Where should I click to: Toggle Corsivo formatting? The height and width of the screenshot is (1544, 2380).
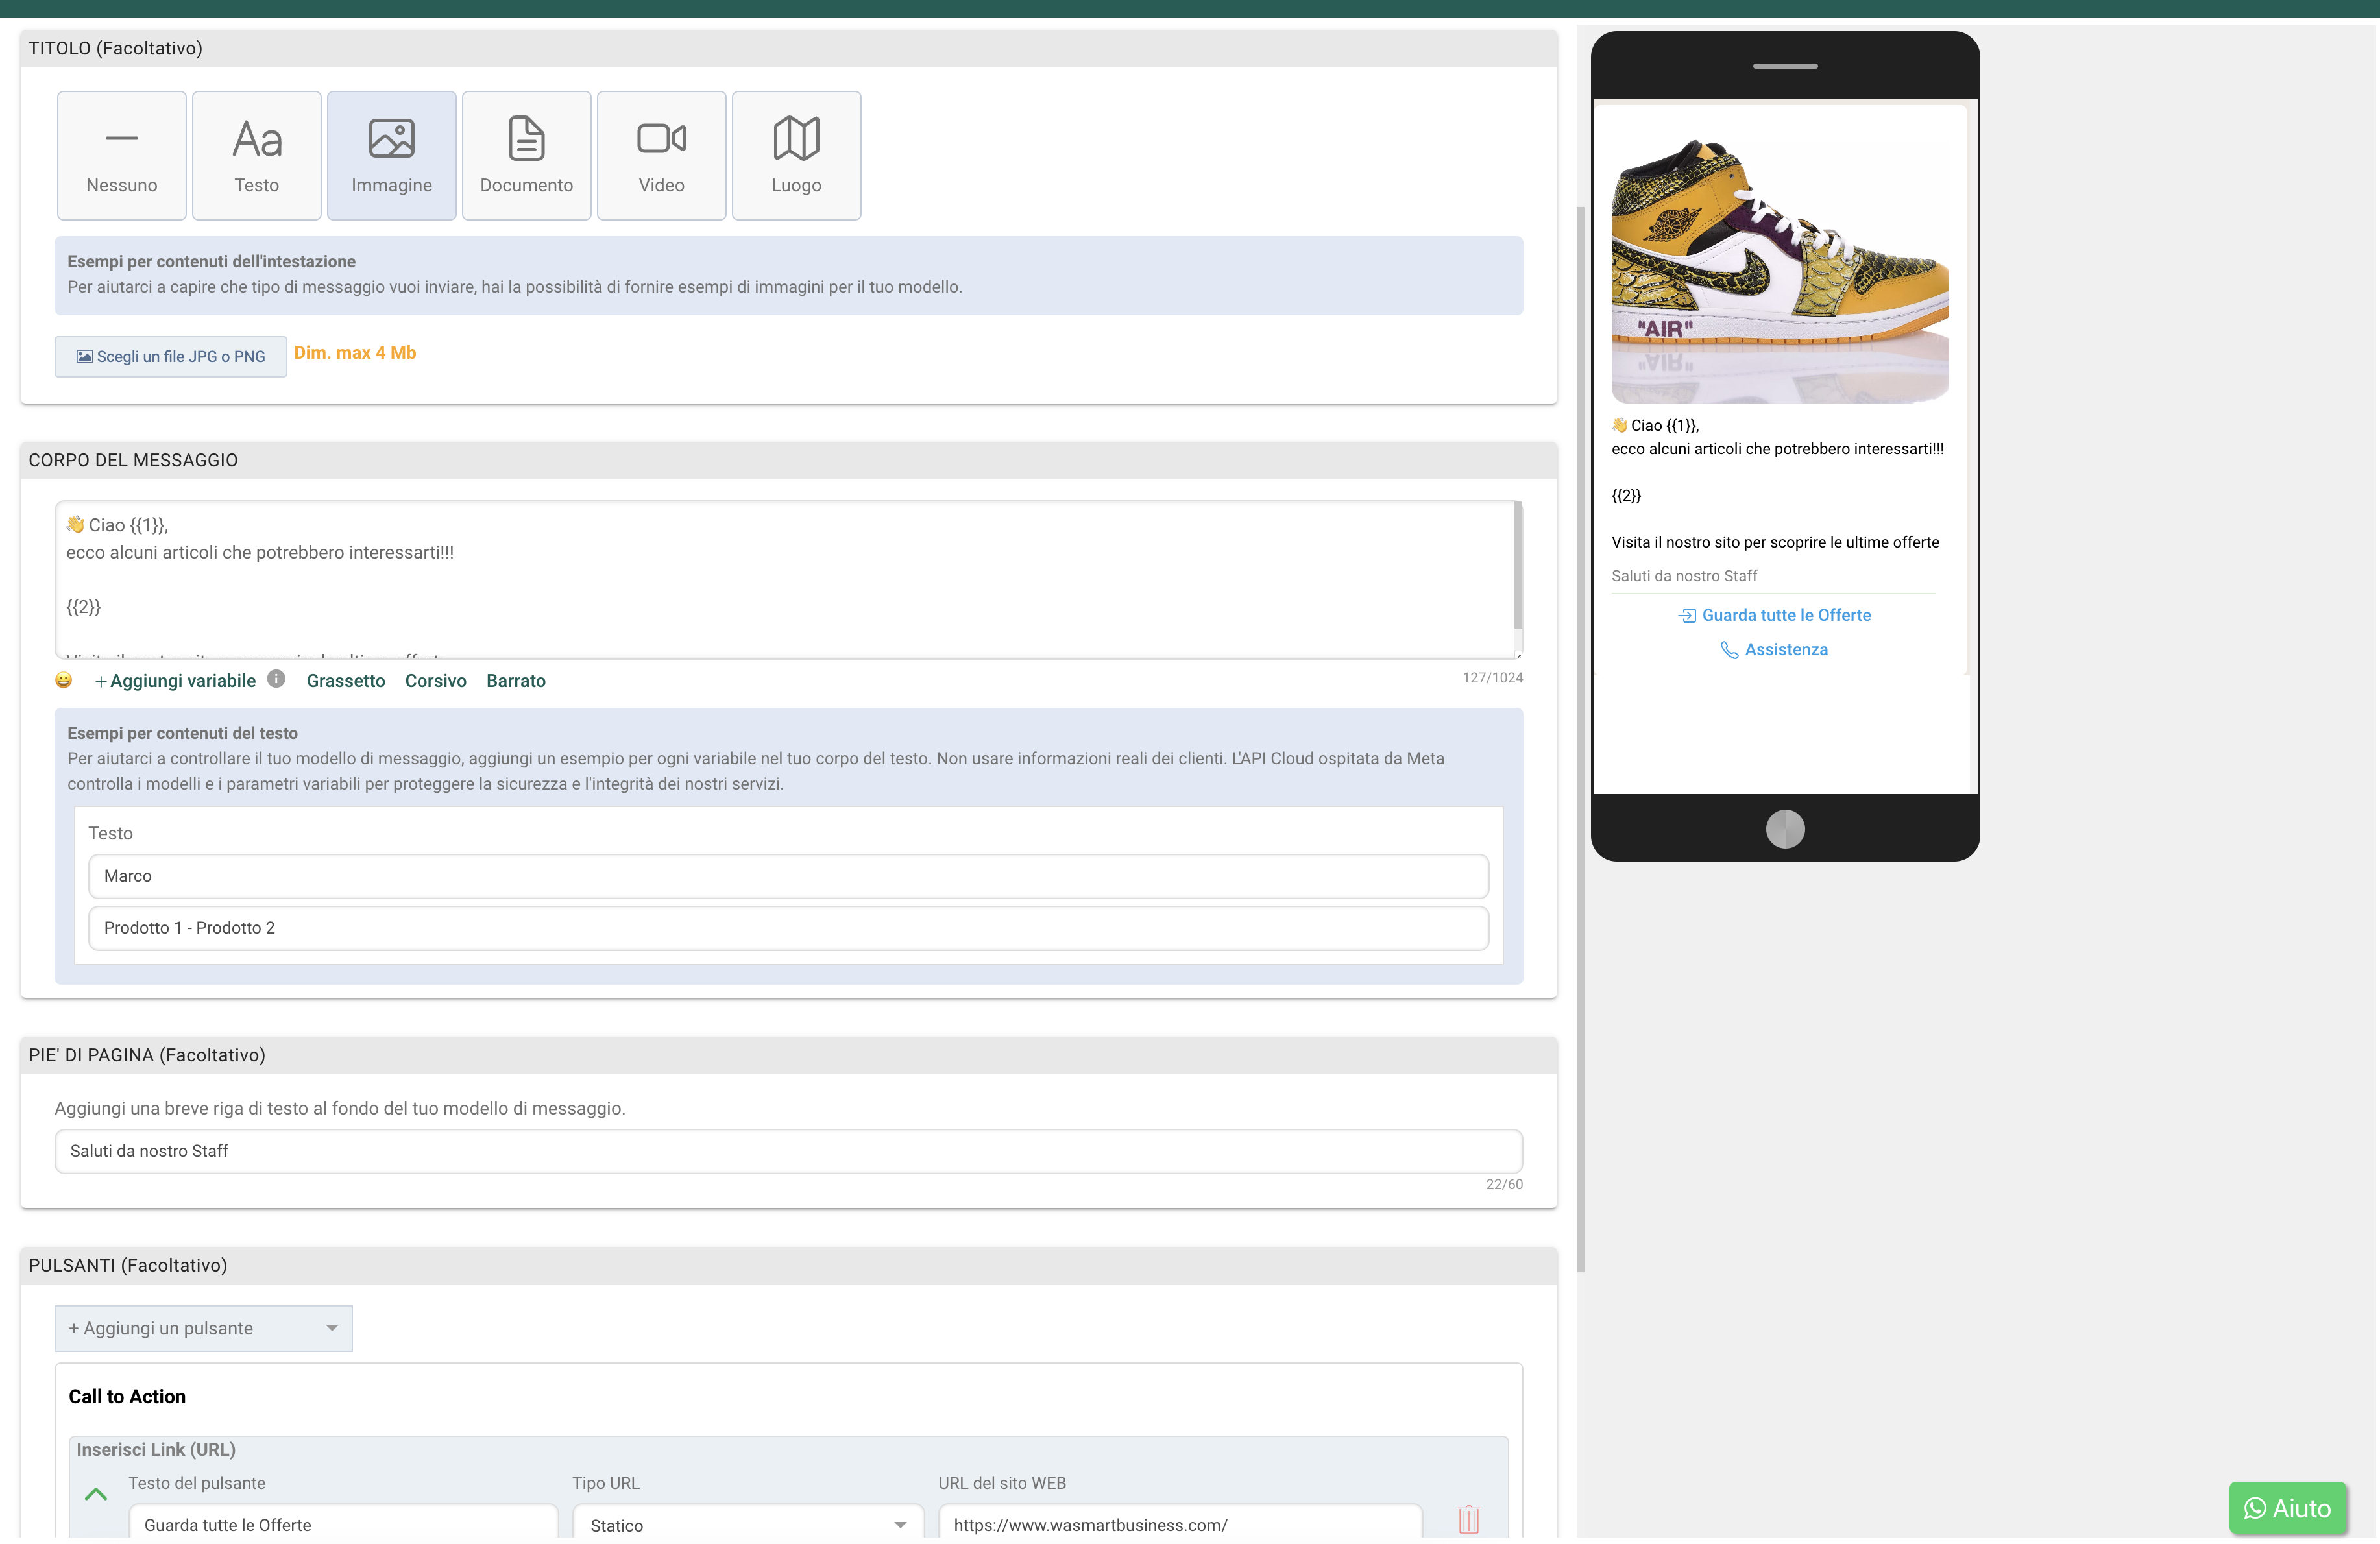pyautogui.click(x=436, y=680)
